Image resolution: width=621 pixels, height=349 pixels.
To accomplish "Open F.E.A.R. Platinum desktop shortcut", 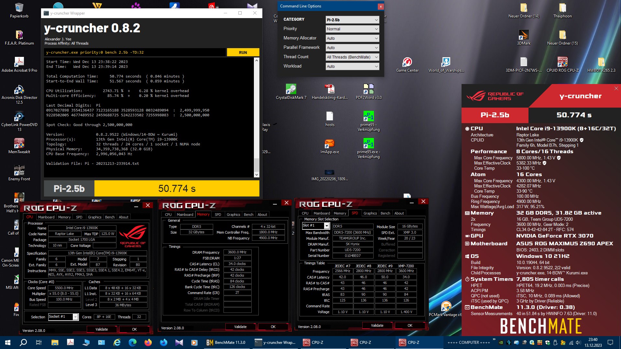I will tap(19, 37).
